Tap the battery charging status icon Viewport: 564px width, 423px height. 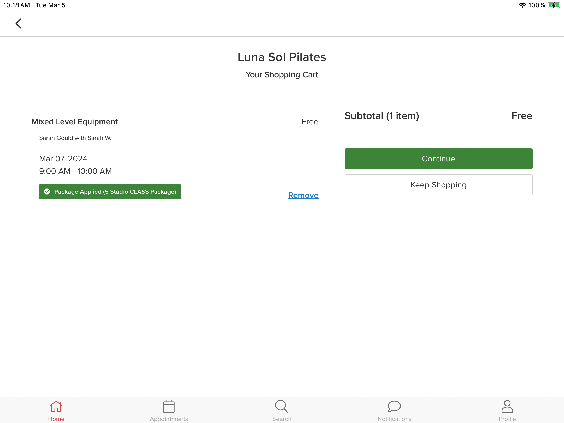554,5
